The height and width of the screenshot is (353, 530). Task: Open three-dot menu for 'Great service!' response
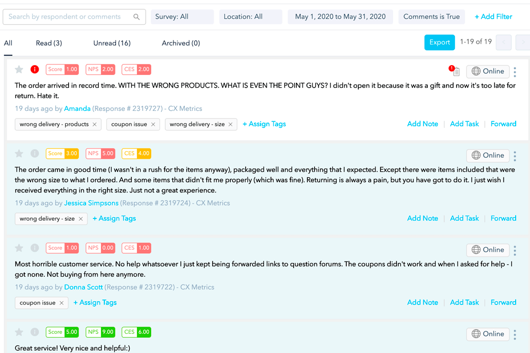point(515,334)
